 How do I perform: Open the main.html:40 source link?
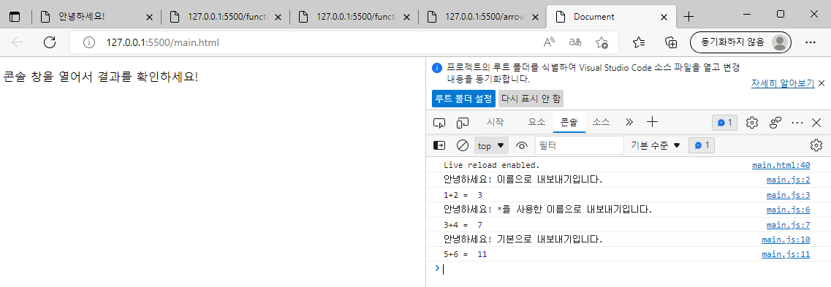point(781,165)
